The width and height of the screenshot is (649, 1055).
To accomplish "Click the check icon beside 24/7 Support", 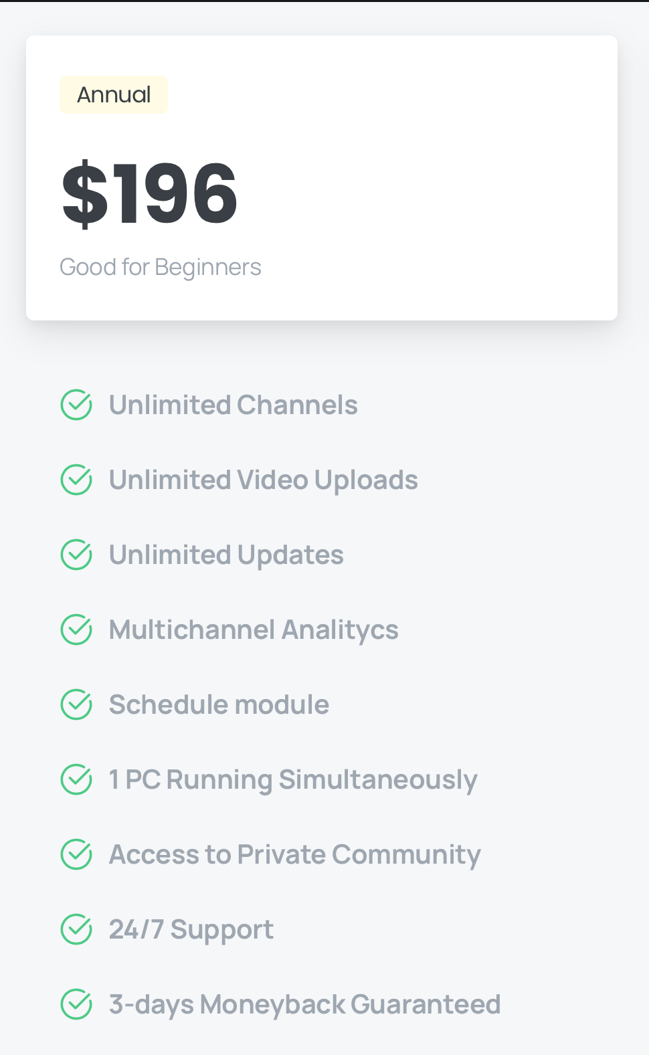I will pos(76,929).
